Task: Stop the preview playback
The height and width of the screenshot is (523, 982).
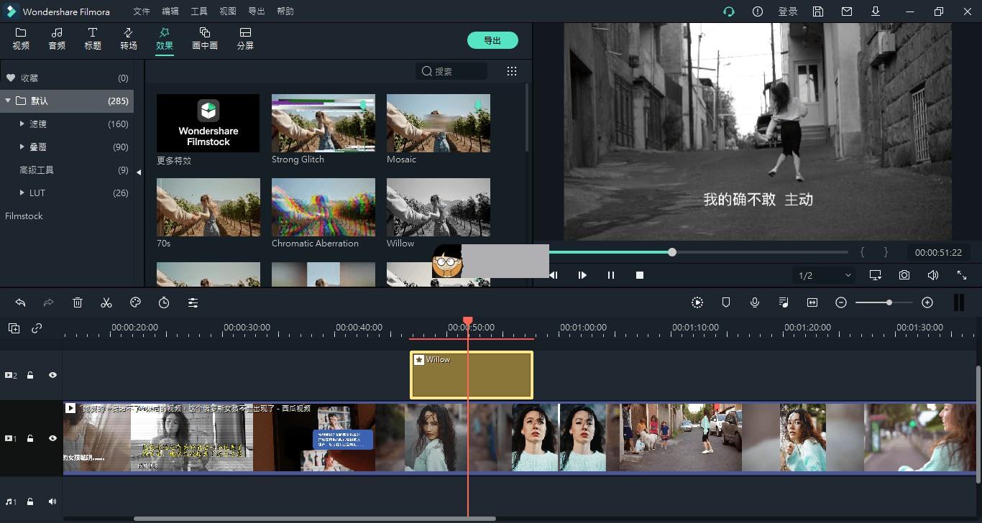Action: 640,275
